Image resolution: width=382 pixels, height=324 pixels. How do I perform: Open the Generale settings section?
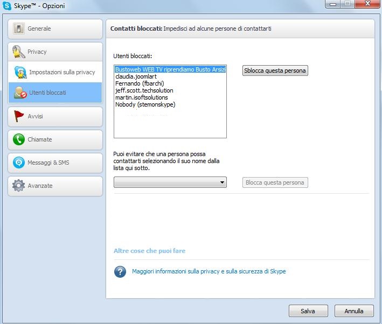(x=55, y=29)
